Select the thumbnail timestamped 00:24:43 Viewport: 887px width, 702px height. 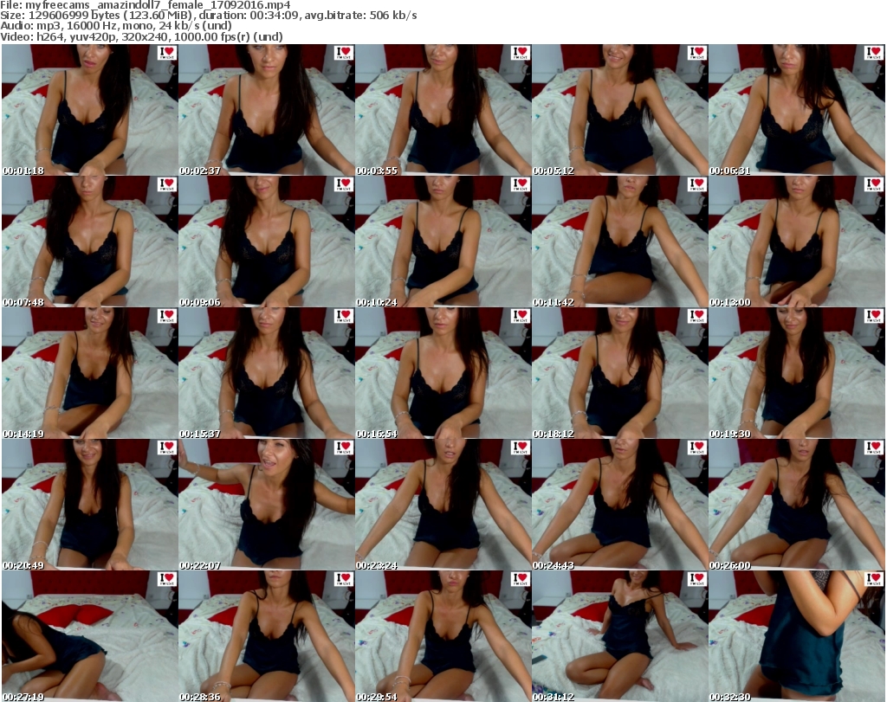click(620, 505)
